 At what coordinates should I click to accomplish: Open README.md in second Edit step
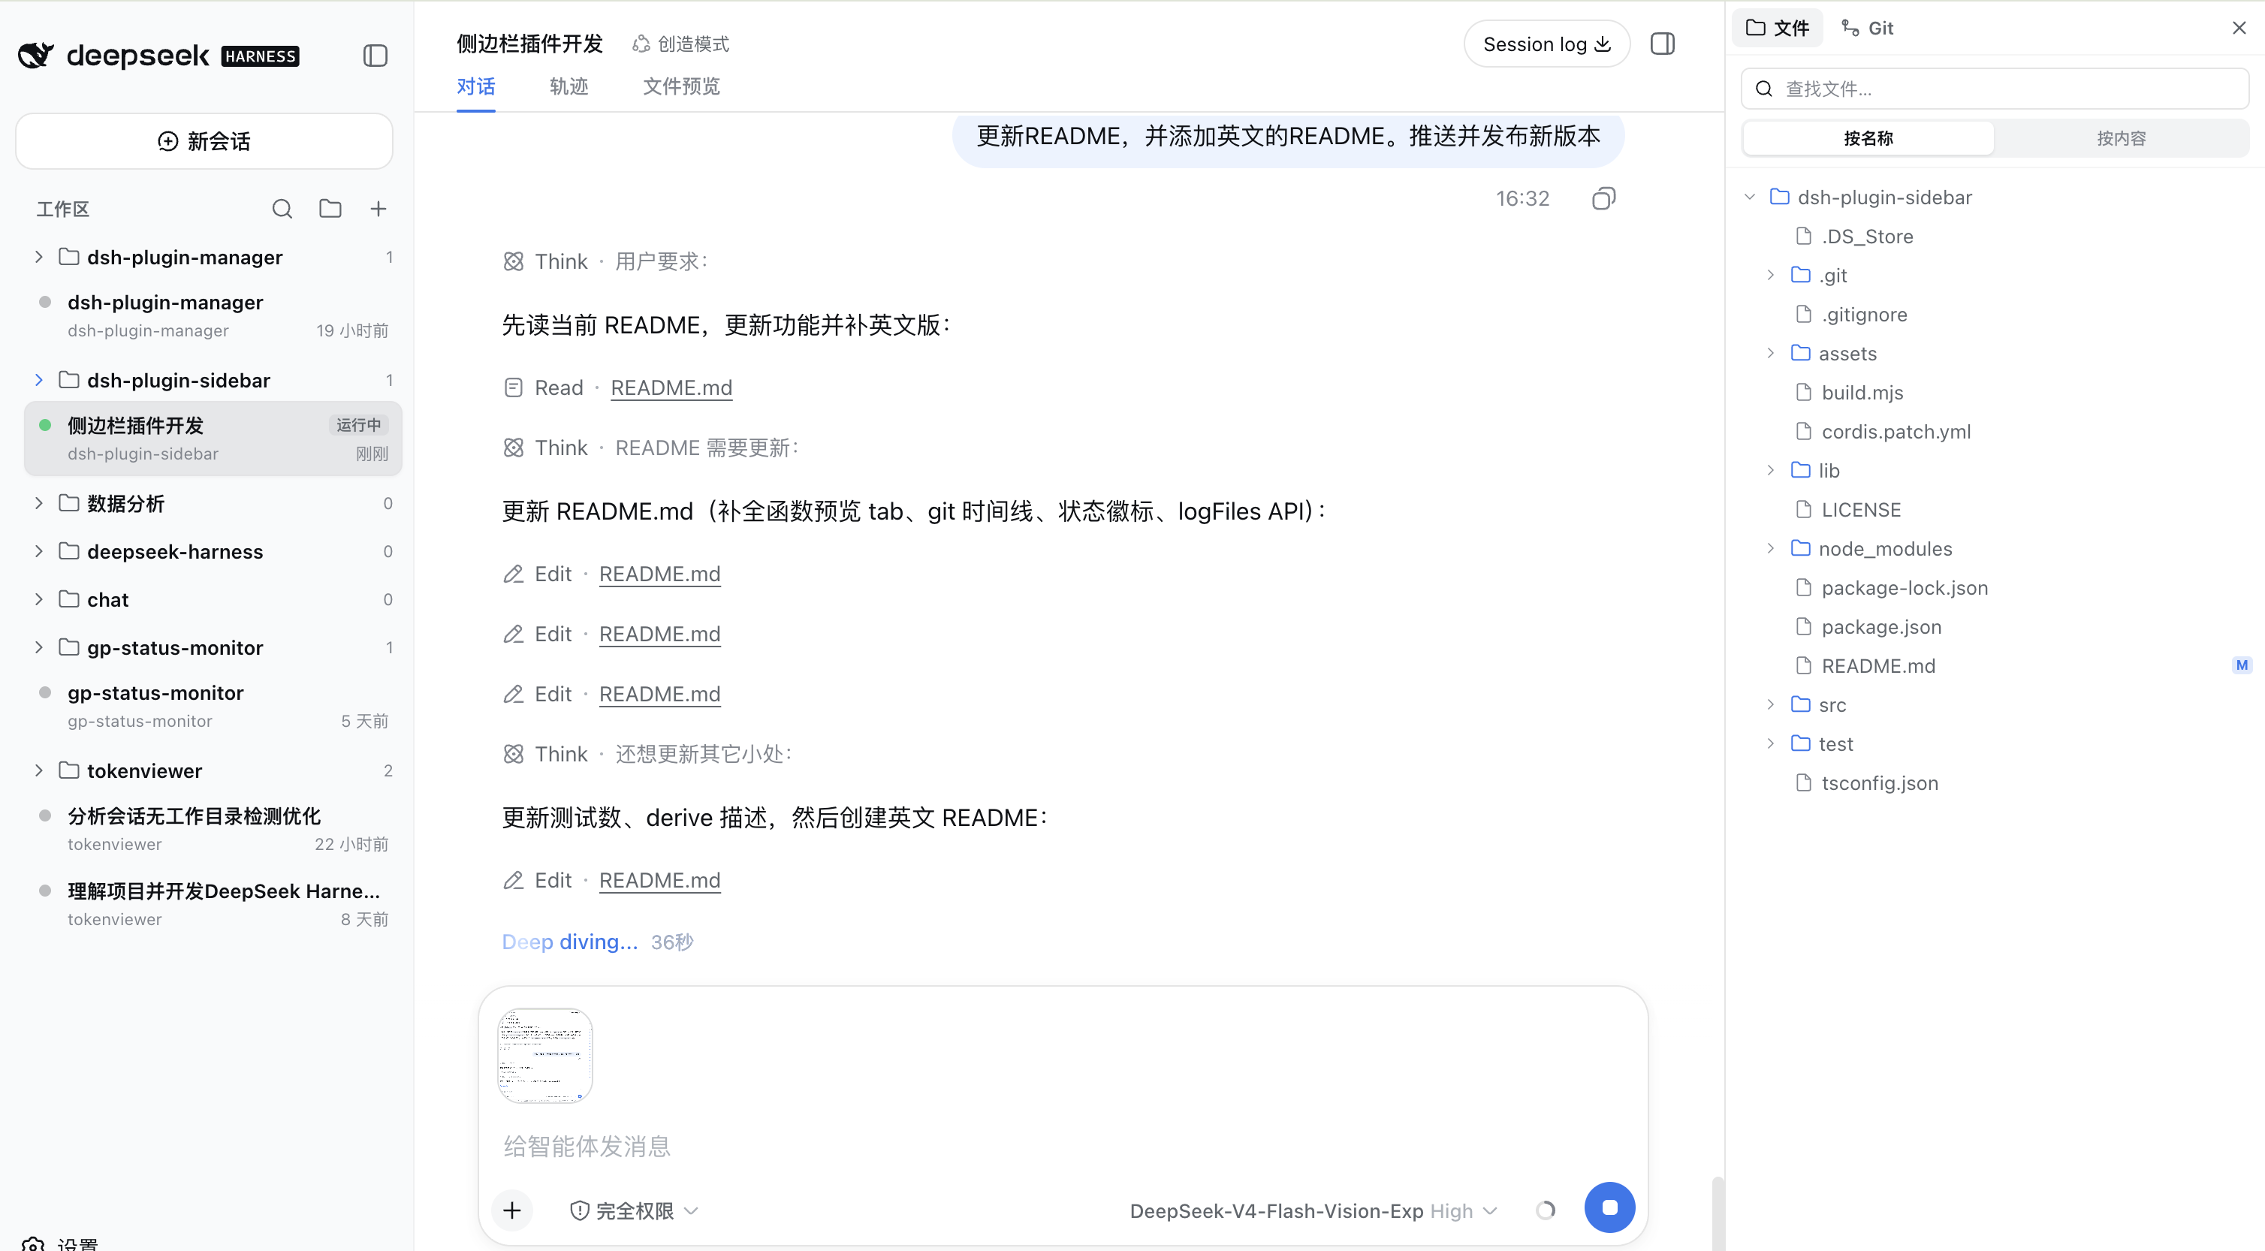coord(659,634)
